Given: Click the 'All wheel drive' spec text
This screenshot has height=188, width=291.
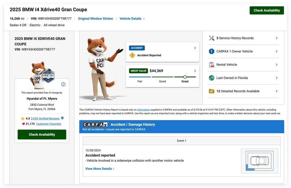Looking at the screenshot, I should pyautogui.click(x=54, y=25).
